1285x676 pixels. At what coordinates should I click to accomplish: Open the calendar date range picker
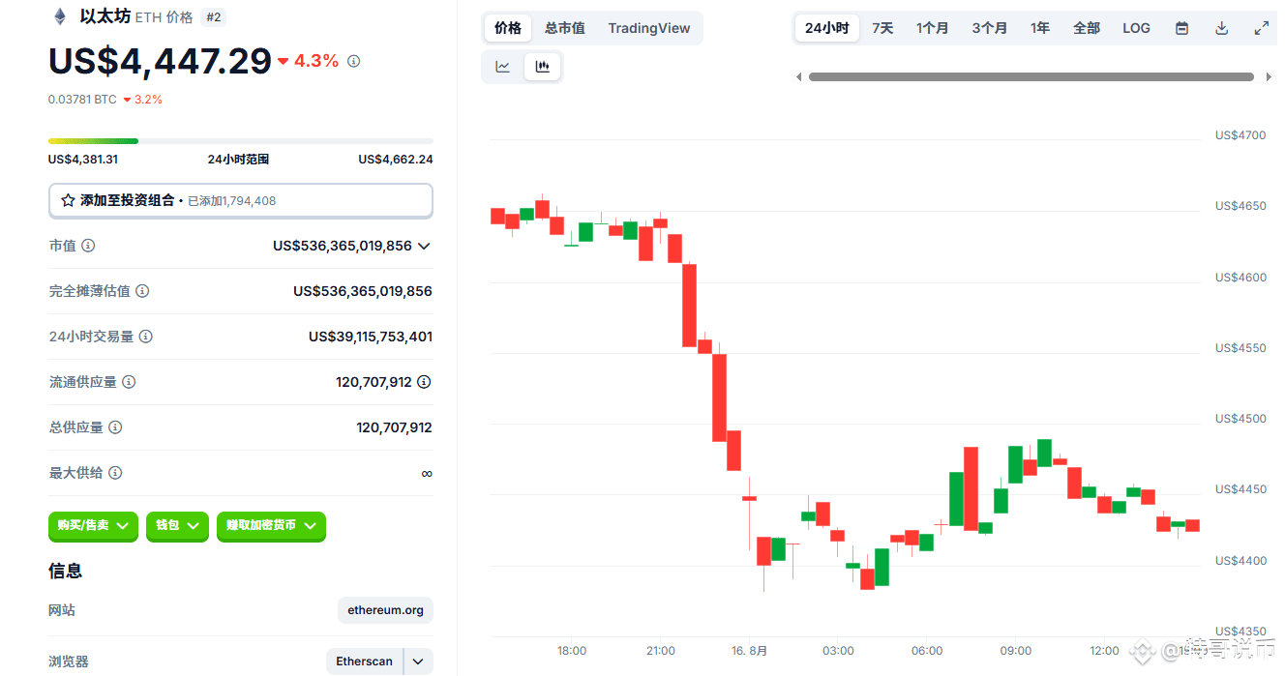(x=1181, y=28)
